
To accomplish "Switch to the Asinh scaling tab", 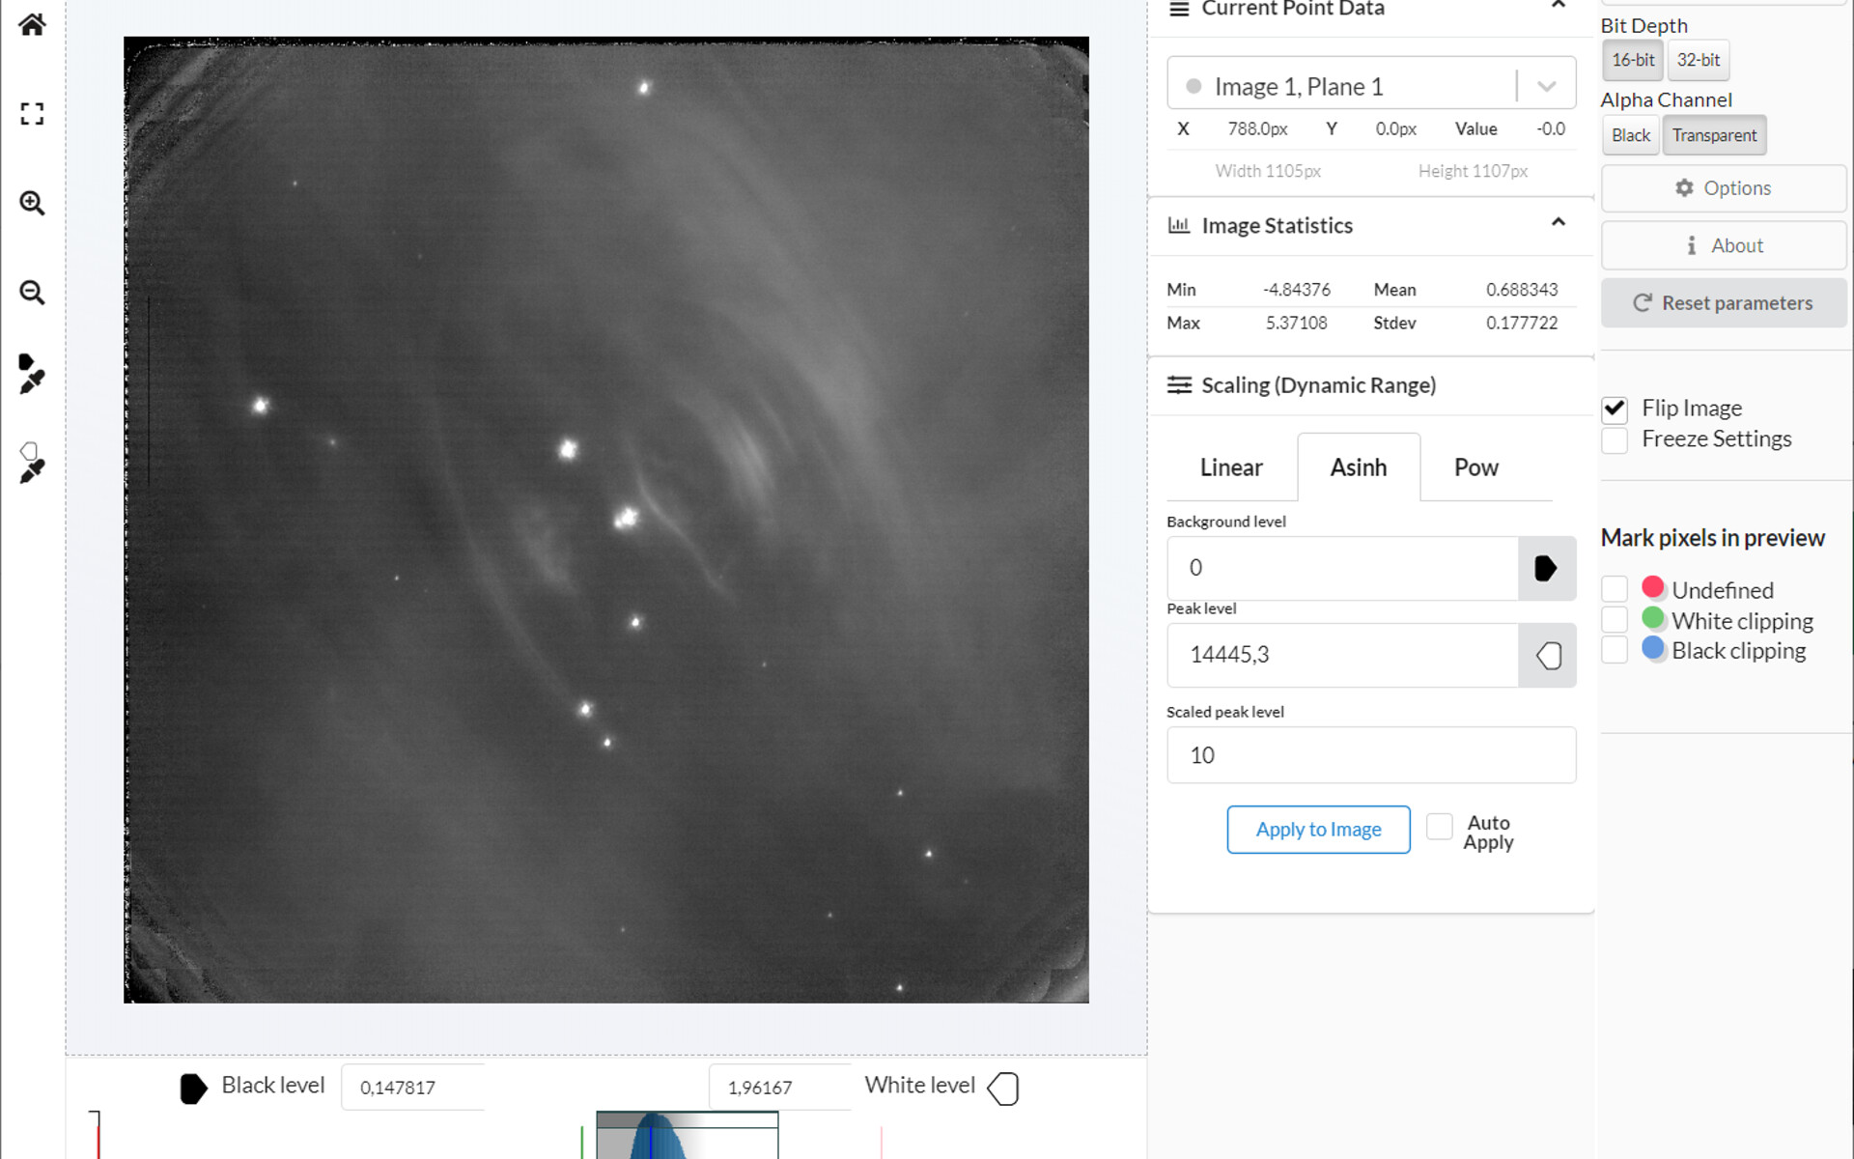I will pos(1359,467).
